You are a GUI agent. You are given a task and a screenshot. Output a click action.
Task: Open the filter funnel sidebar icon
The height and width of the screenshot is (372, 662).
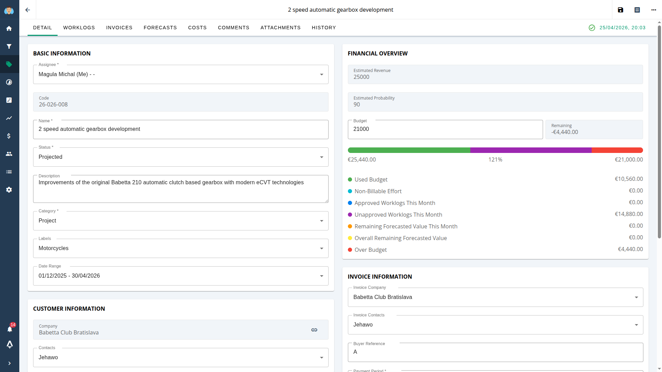[9, 46]
